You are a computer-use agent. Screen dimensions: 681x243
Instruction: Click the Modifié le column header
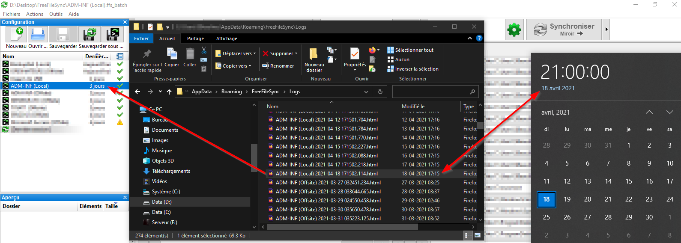413,107
